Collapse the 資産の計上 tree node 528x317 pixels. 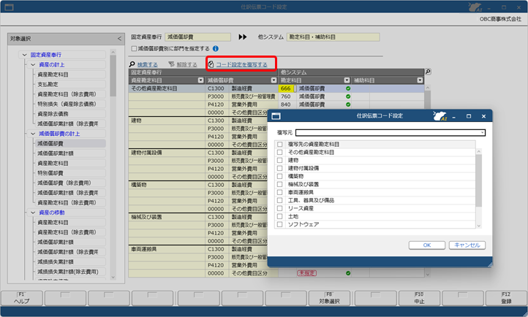coord(33,64)
